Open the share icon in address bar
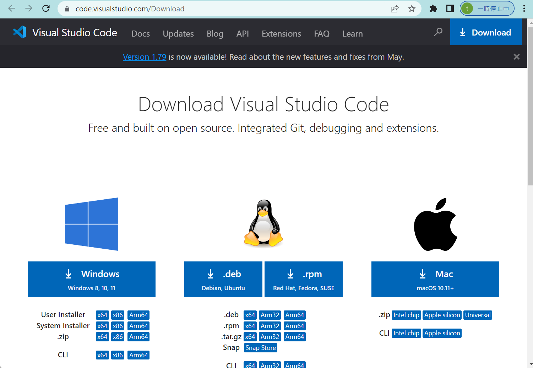Screen dimensions: 533x368 pyautogui.click(x=395, y=9)
